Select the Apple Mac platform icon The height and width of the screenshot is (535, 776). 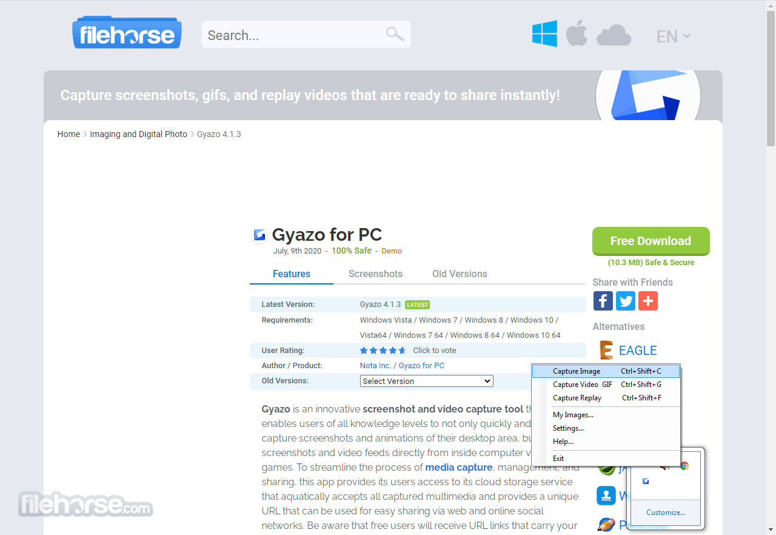click(577, 33)
